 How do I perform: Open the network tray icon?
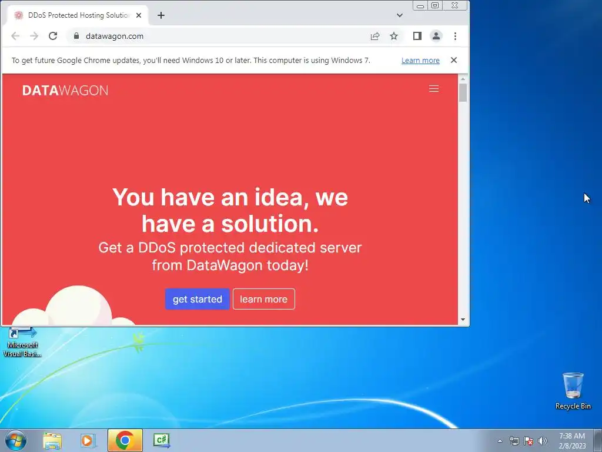pos(514,441)
